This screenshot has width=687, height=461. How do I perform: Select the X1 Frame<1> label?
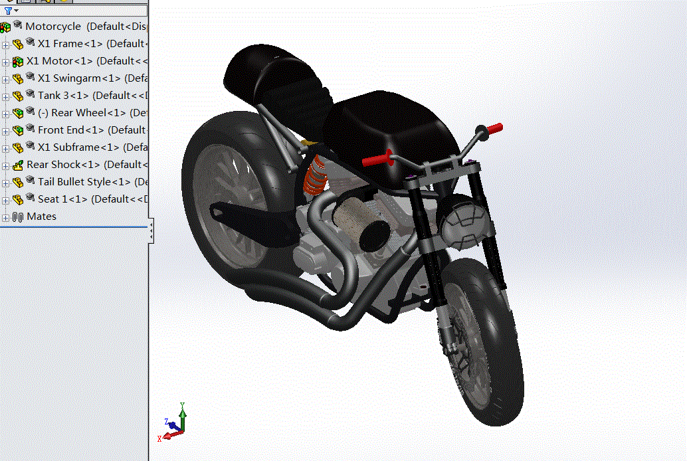(x=70, y=44)
